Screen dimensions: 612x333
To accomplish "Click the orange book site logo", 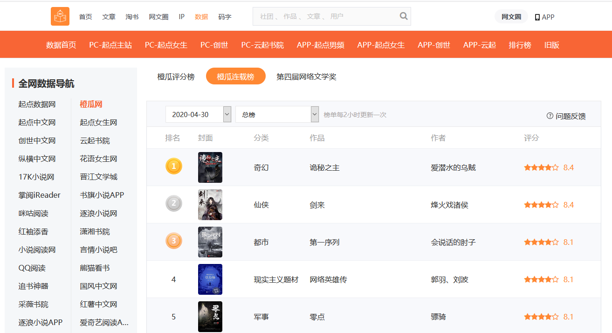I will (60, 16).
